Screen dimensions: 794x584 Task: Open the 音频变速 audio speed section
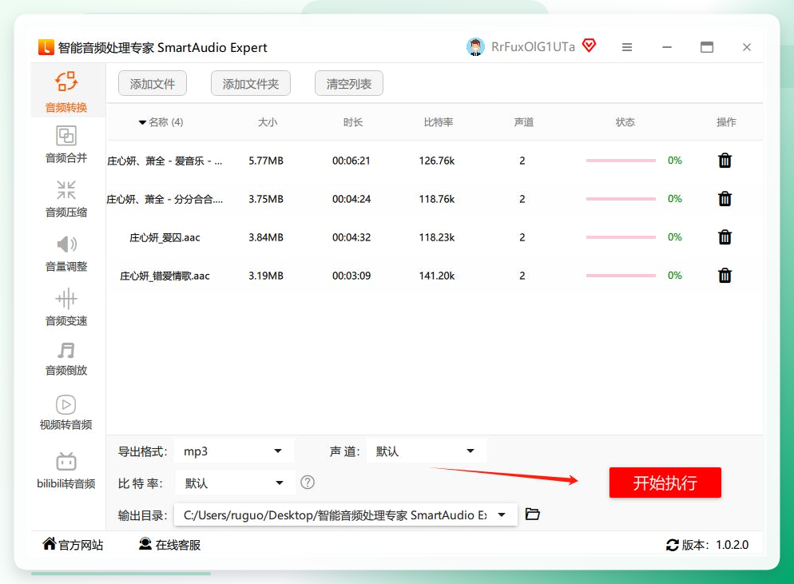[66, 308]
